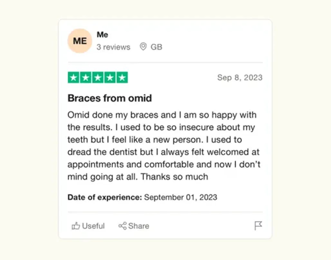Viewport: 331px width, 260px height.
Task: Click the Share button label
Action: [139, 226]
